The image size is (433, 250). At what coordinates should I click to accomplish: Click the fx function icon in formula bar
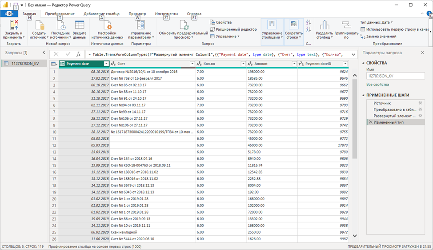tap(78, 54)
